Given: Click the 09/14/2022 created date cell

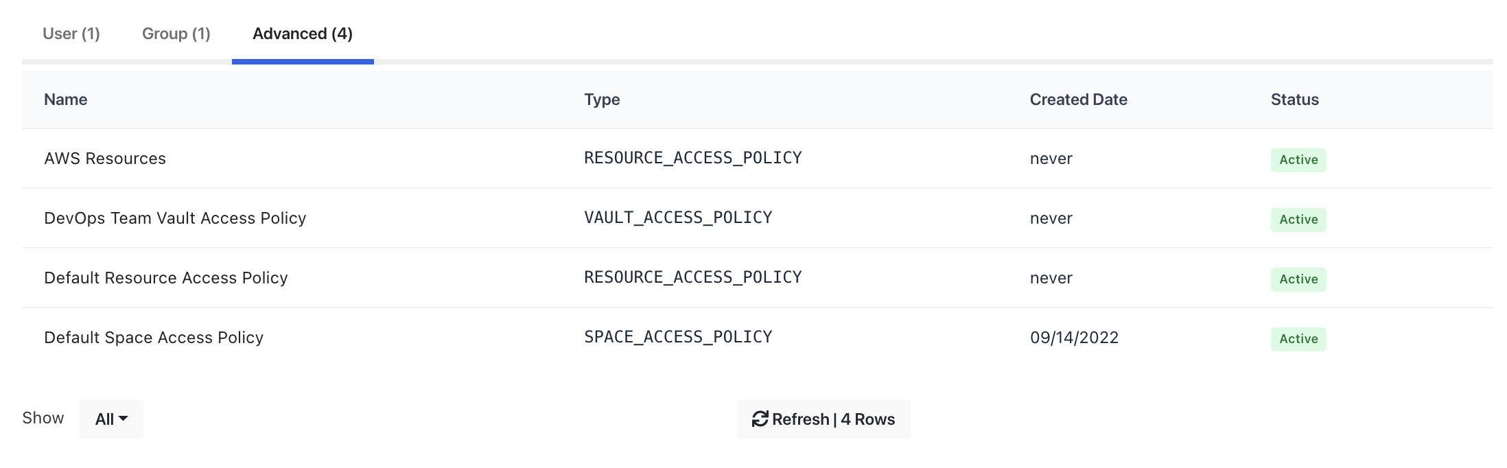Looking at the screenshot, I should click(x=1074, y=338).
